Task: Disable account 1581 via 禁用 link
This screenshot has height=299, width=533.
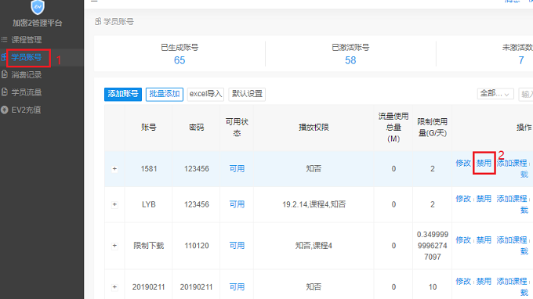Action: [x=484, y=164]
